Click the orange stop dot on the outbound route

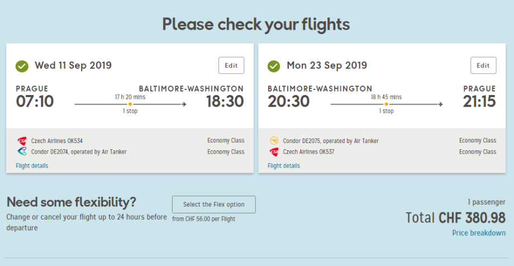coord(130,104)
